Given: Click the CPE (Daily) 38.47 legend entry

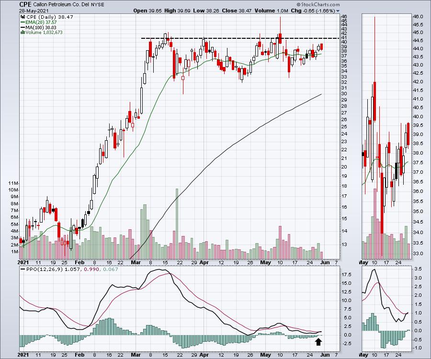Looking at the screenshot, I should tap(50, 17).
